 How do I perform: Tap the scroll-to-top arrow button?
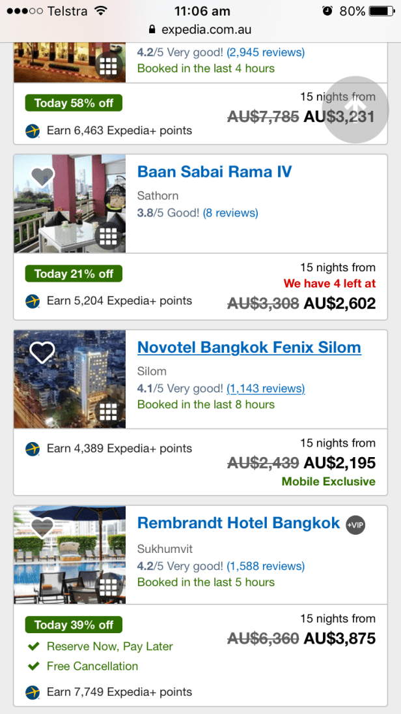(355, 109)
